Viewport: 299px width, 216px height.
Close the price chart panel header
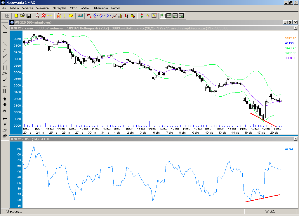pos(295,28)
